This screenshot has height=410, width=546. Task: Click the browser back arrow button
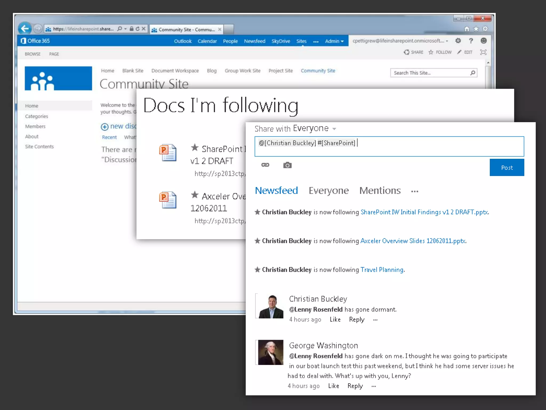tap(25, 29)
